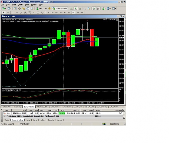The image size is (169, 143).
Task: Expand the Profiles dropdown arrow
Action: coord(11,8)
